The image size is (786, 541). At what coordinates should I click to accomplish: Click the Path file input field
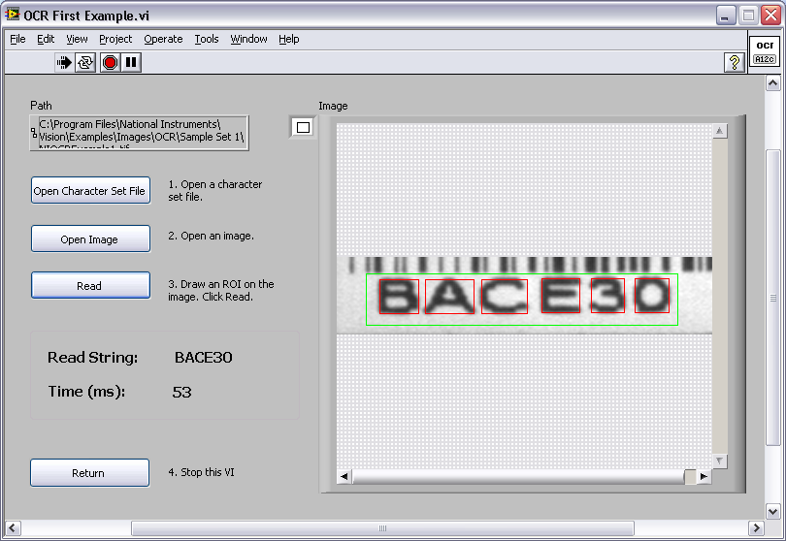pyautogui.click(x=143, y=132)
